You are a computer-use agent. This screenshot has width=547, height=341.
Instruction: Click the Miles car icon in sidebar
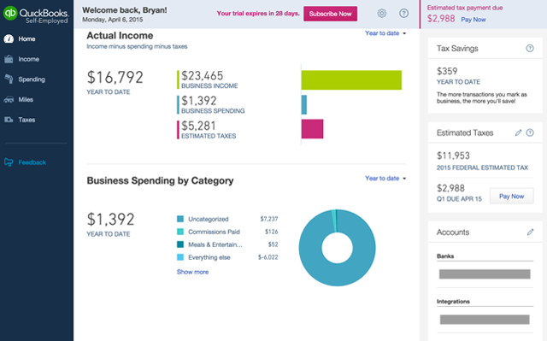[9, 100]
